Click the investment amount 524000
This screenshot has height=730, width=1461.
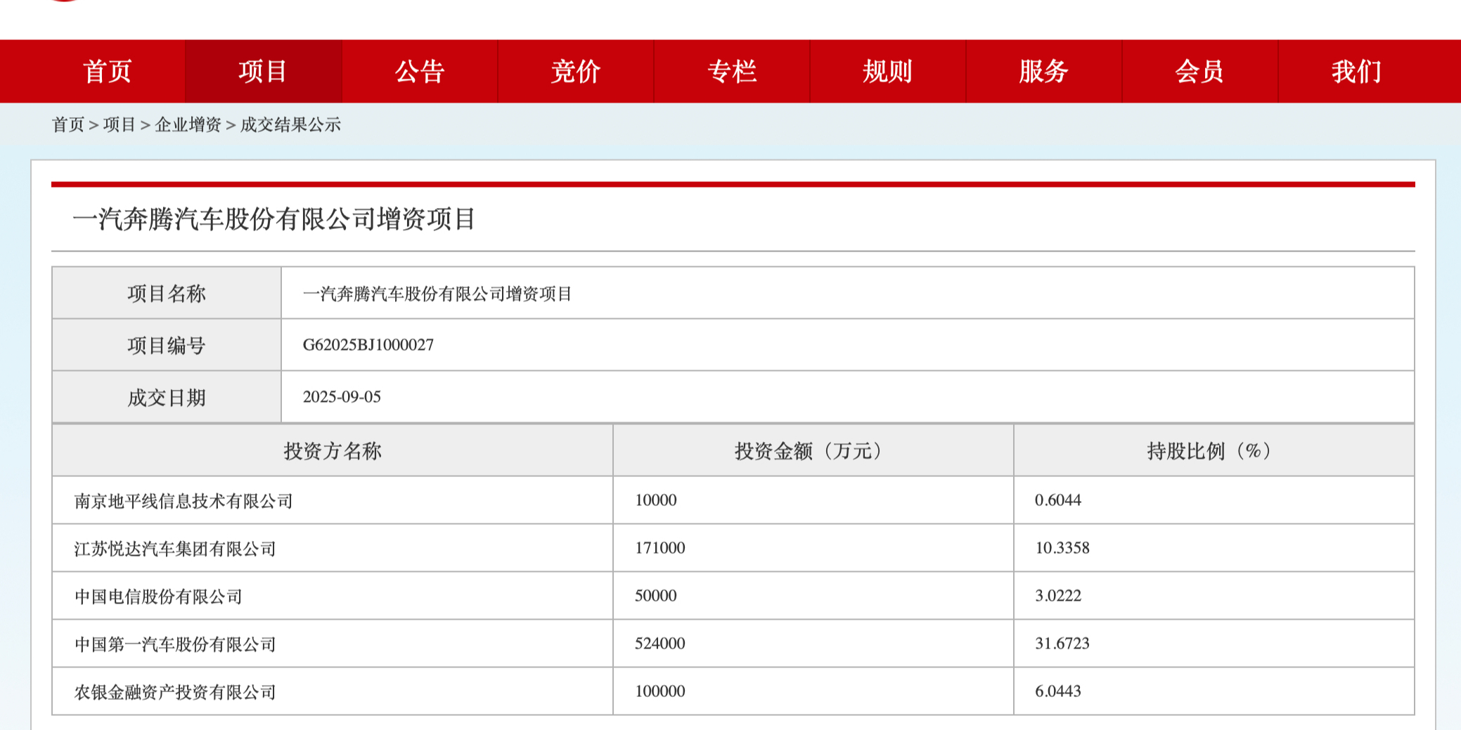click(660, 644)
